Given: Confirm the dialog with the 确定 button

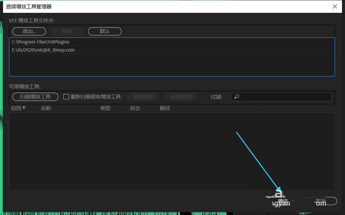Looking at the screenshot, I should coord(283,201).
